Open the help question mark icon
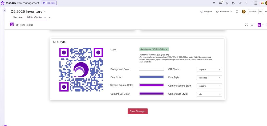Image resolution: width=267 pixels, height=126 pixels. tap(246, 3)
